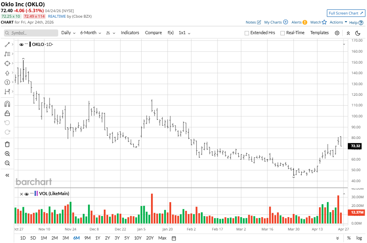Image resolution: width=367 pixels, height=243 pixels.
Task: Collapse the left drawing toolbar
Action: coord(7,175)
